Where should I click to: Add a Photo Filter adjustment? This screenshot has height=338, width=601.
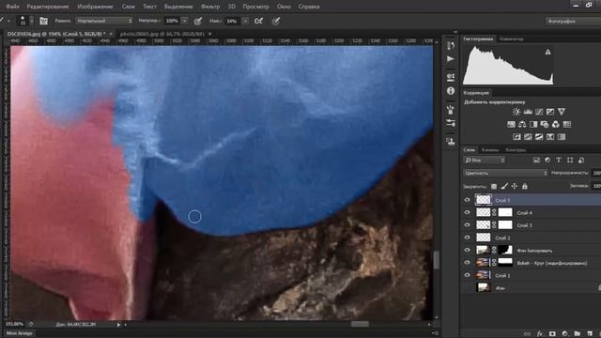[x=545, y=124]
